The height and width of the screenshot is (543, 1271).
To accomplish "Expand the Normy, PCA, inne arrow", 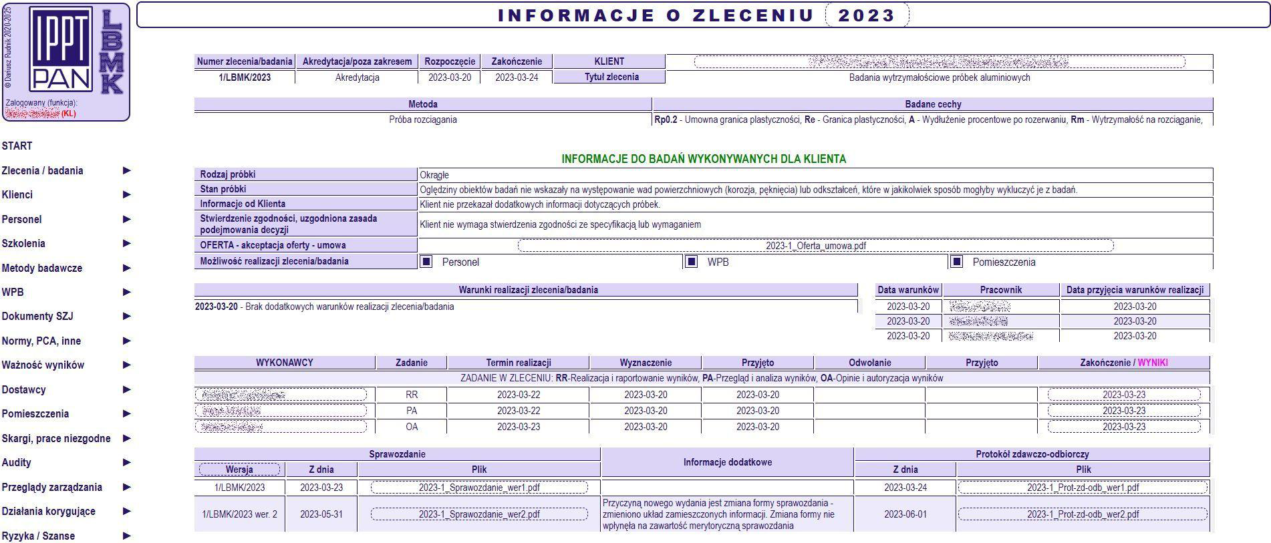I will 127,341.
